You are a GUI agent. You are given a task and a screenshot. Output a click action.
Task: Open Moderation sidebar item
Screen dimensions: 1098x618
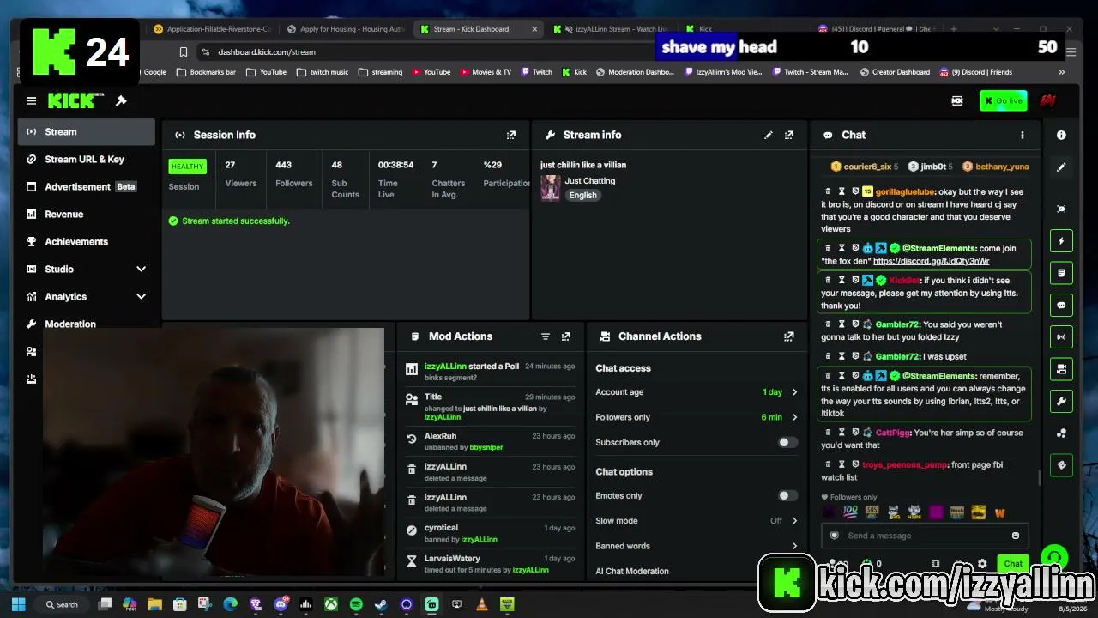(87, 324)
